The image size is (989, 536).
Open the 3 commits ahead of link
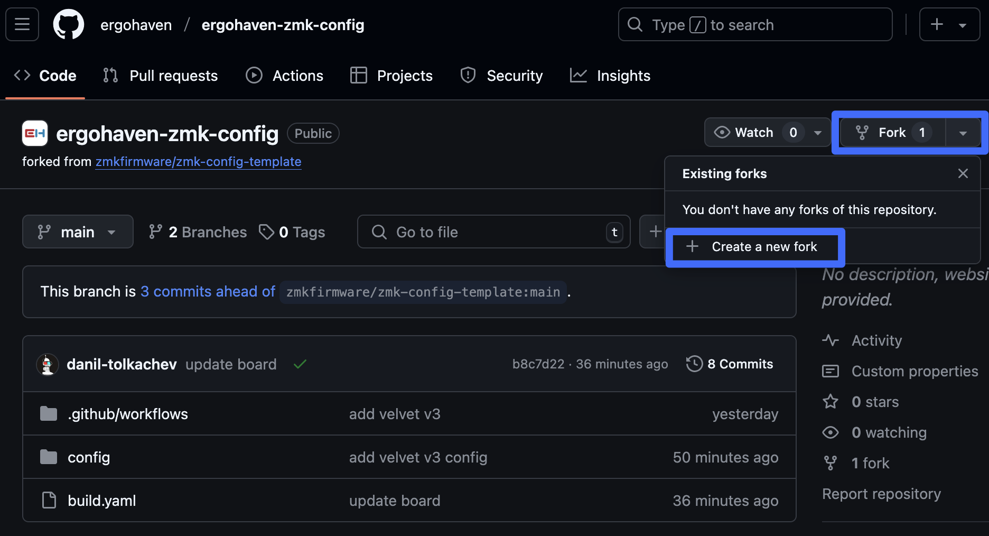click(x=208, y=291)
